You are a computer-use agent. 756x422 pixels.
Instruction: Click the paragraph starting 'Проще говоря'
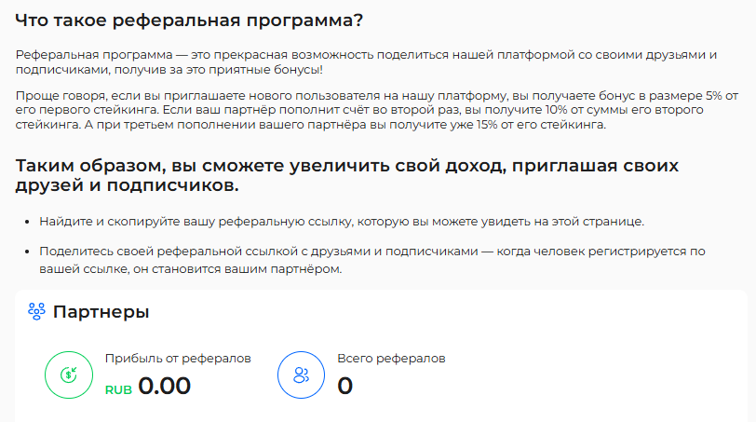click(376, 110)
